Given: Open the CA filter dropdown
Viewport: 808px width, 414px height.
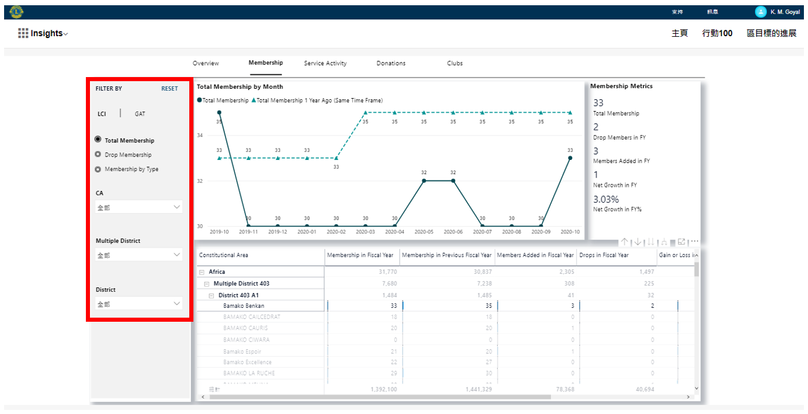Looking at the screenshot, I should [x=139, y=207].
